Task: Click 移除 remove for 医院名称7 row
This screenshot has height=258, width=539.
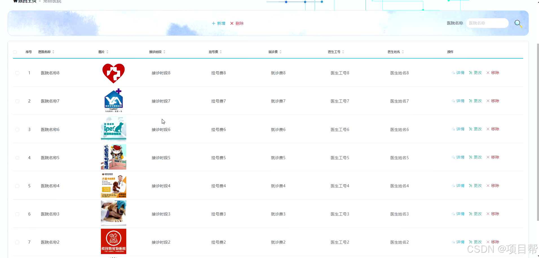Action: click(493, 101)
